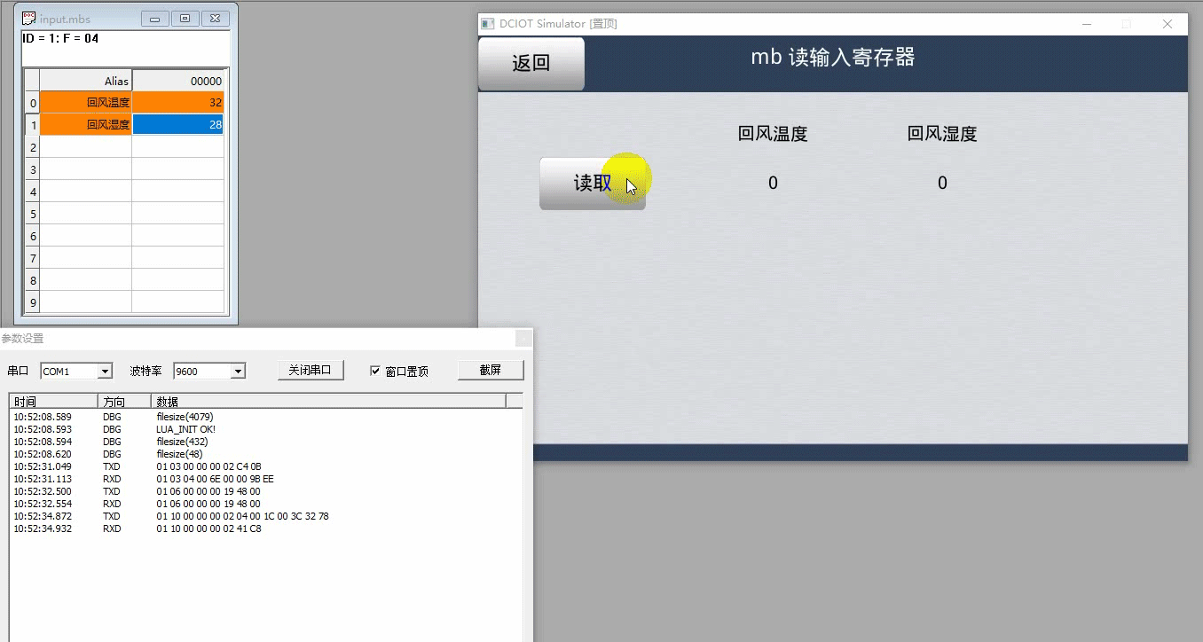Open the 波特率 9600 dropdown

tap(238, 371)
